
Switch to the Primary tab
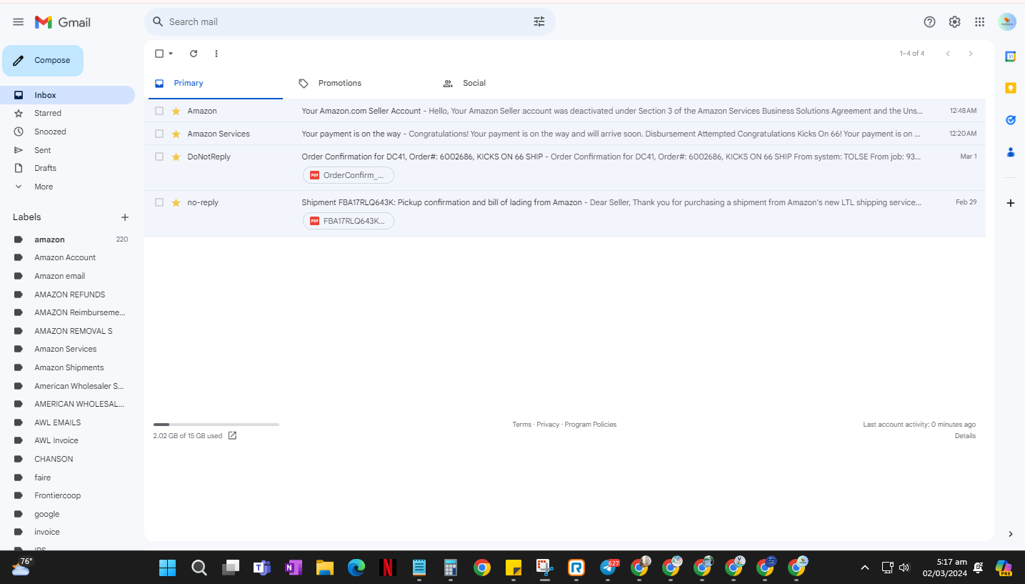point(214,84)
